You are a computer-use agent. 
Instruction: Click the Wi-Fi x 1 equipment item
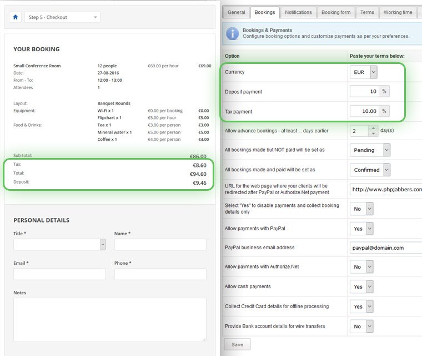point(105,111)
